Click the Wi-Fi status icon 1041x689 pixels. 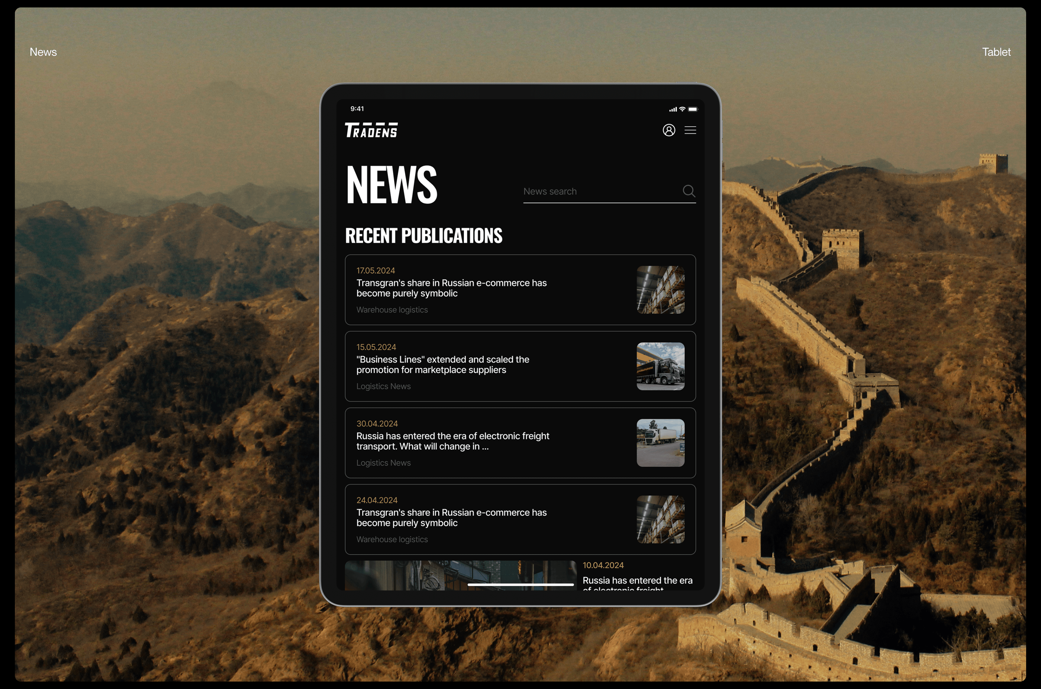(x=682, y=109)
